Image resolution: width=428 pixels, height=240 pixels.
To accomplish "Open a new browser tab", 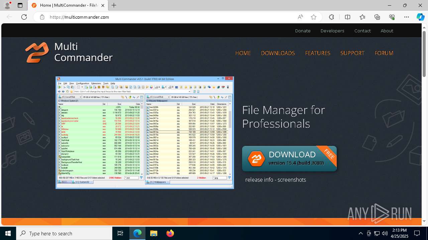I will point(114,5).
